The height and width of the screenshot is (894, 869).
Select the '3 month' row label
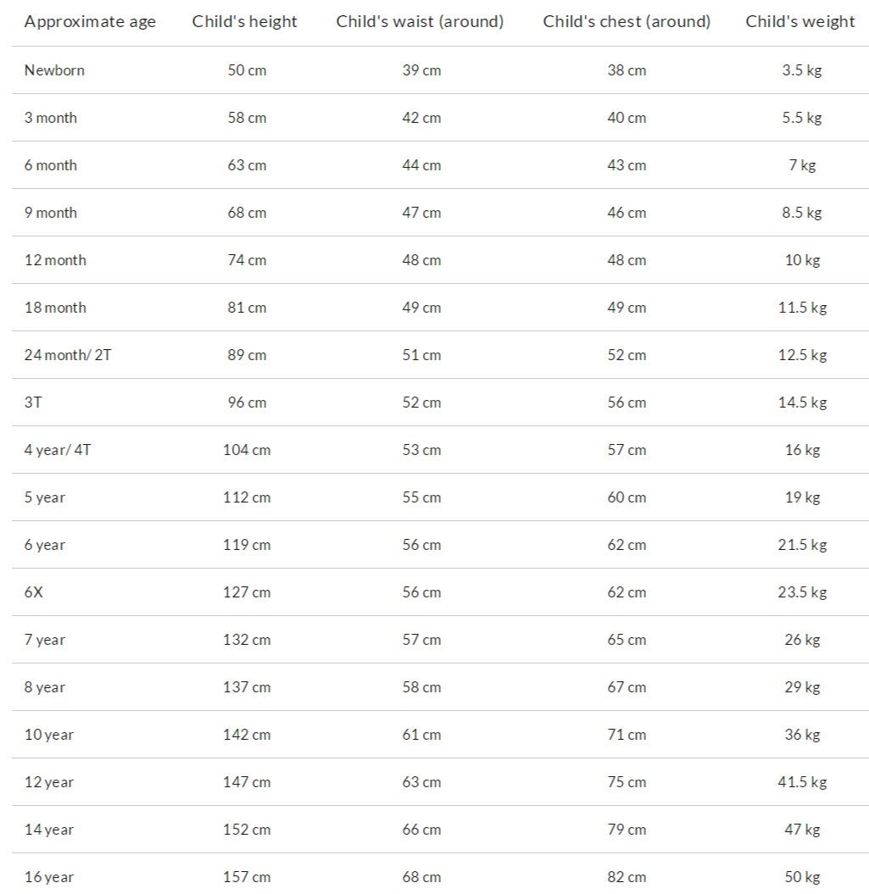(50, 118)
